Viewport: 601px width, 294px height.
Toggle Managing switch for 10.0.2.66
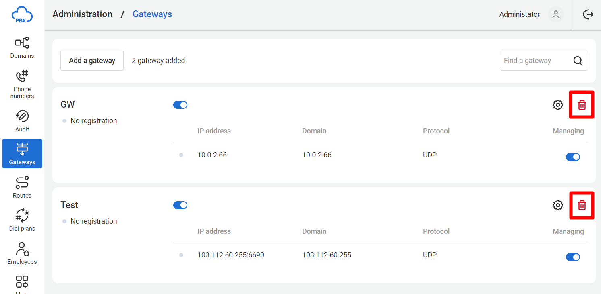573,157
